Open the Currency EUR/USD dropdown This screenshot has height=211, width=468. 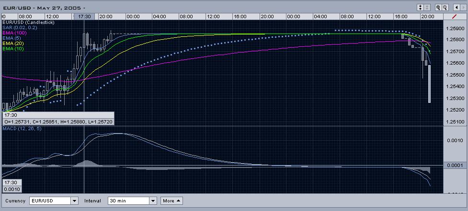coord(54,201)
